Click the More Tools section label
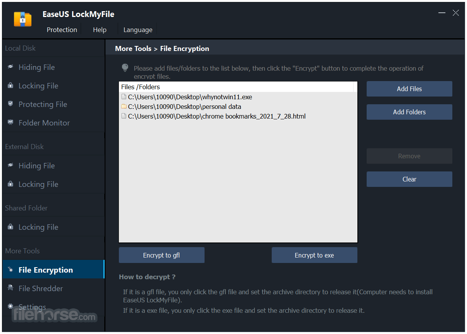Screen dimensions: 467x334 (22, 251)
